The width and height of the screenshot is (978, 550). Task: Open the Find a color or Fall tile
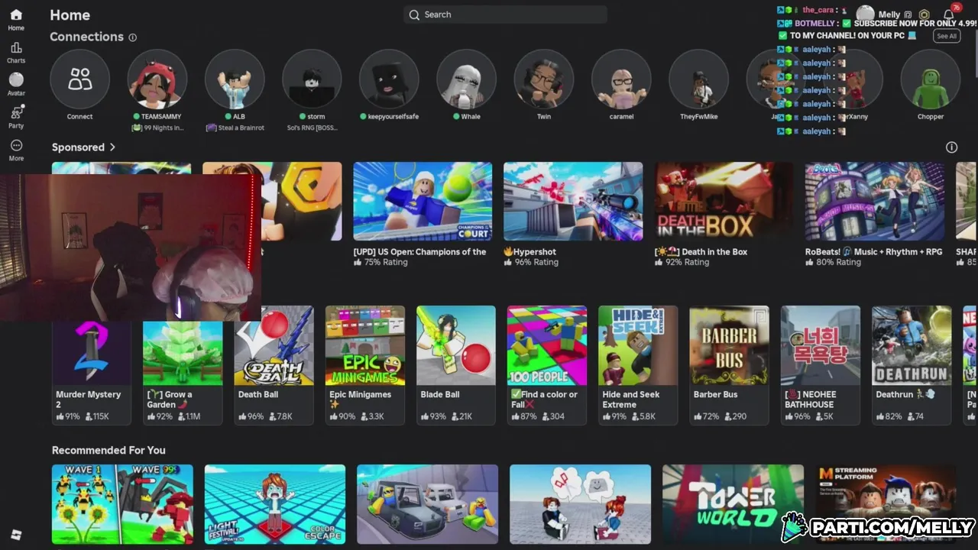coord(547,365)
